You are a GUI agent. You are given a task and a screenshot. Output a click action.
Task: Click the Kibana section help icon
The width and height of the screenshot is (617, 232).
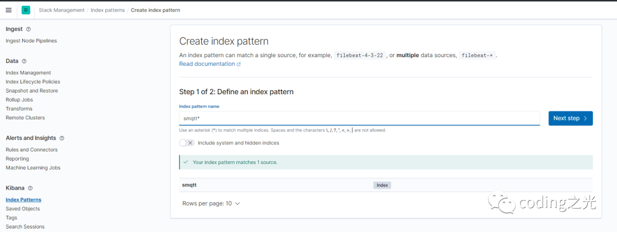(30, 188)
